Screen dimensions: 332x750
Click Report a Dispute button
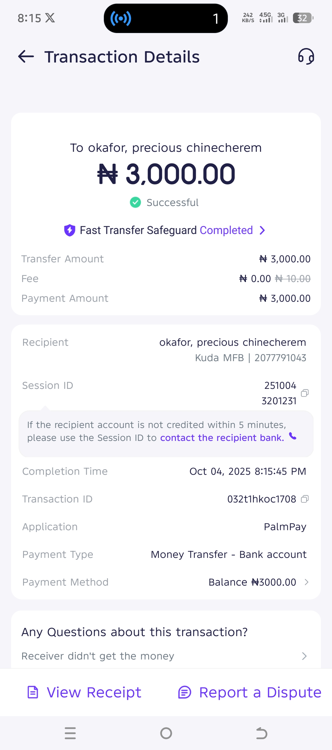250,692
